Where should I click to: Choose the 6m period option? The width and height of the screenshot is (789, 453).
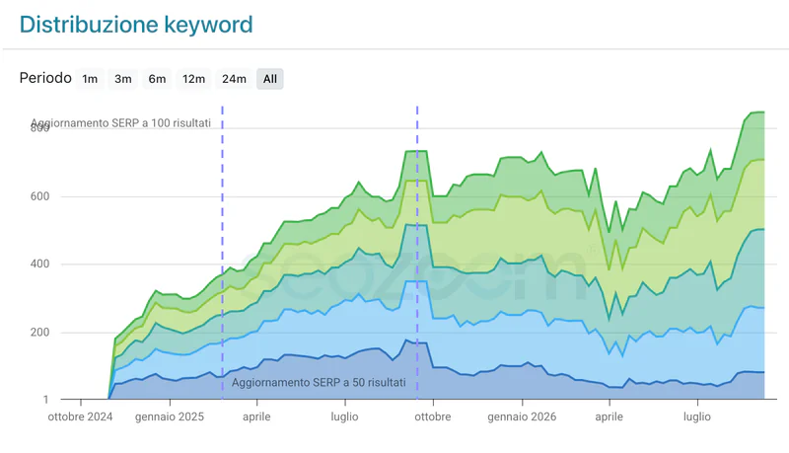(157, 79)
